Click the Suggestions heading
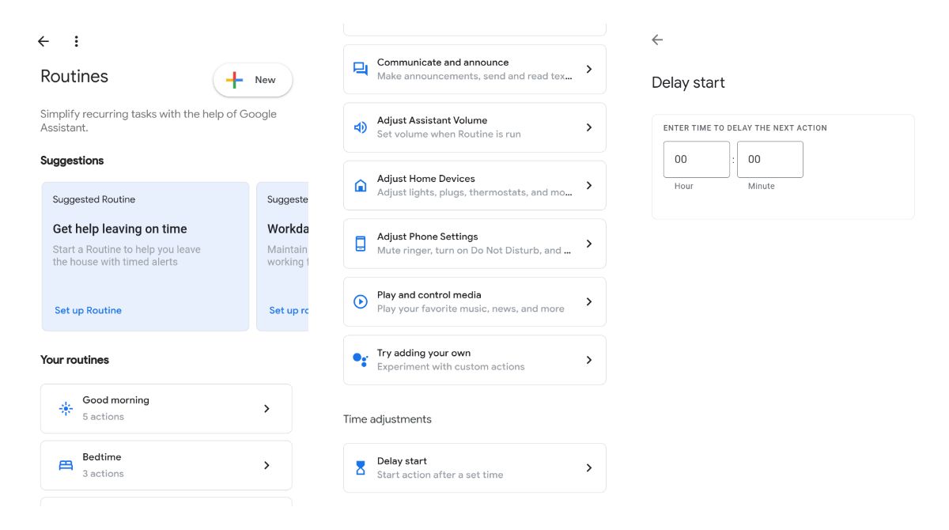 click(72, 160)
